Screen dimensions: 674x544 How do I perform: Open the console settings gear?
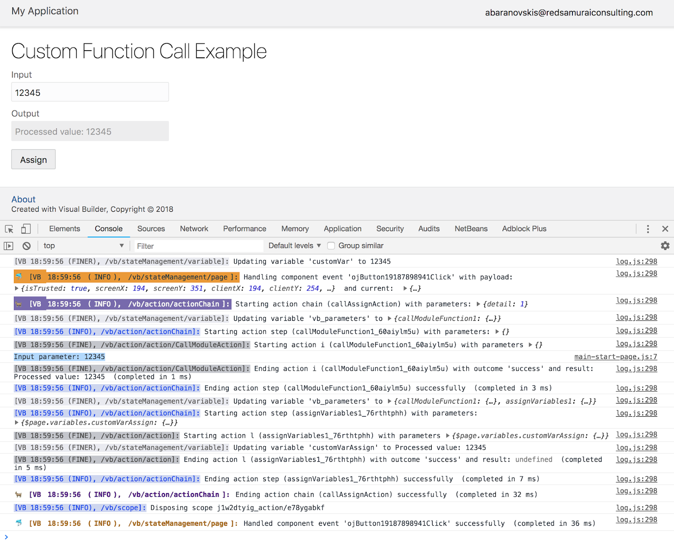[x=665, y=245]
